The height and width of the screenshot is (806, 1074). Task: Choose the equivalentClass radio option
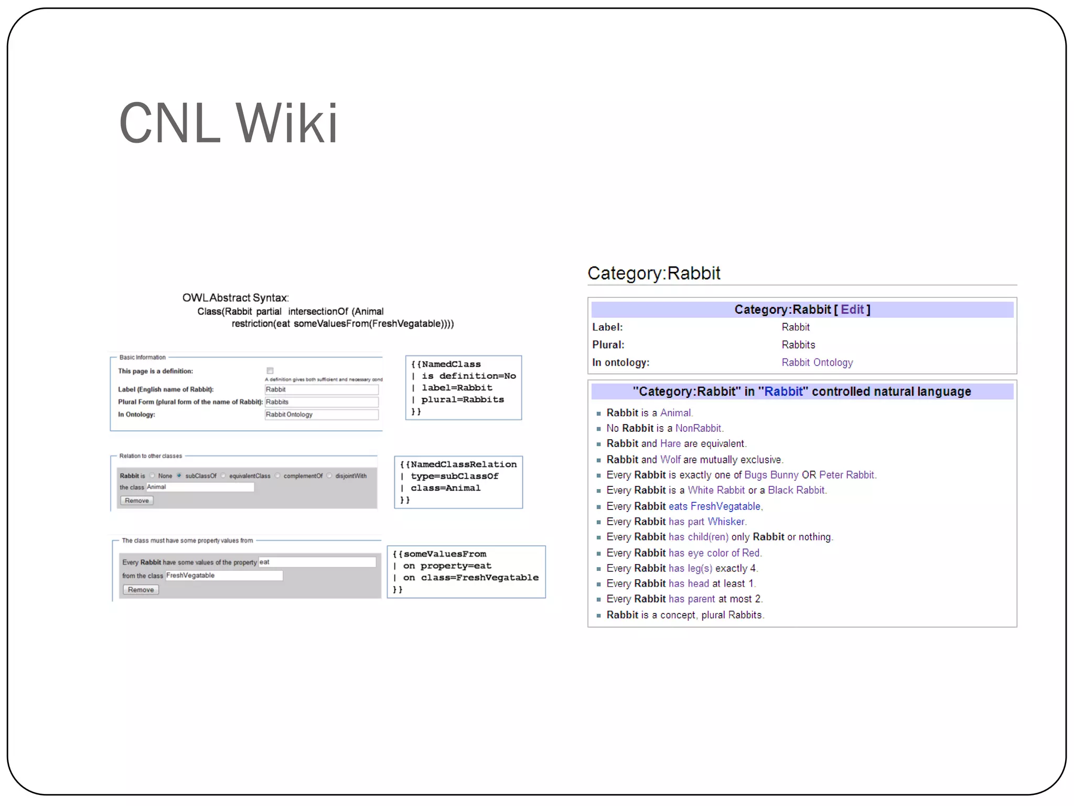(x=223, y=475)
